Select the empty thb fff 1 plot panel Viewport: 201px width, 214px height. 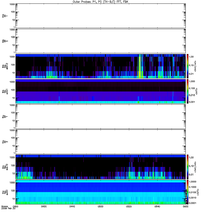click(101, 16)
